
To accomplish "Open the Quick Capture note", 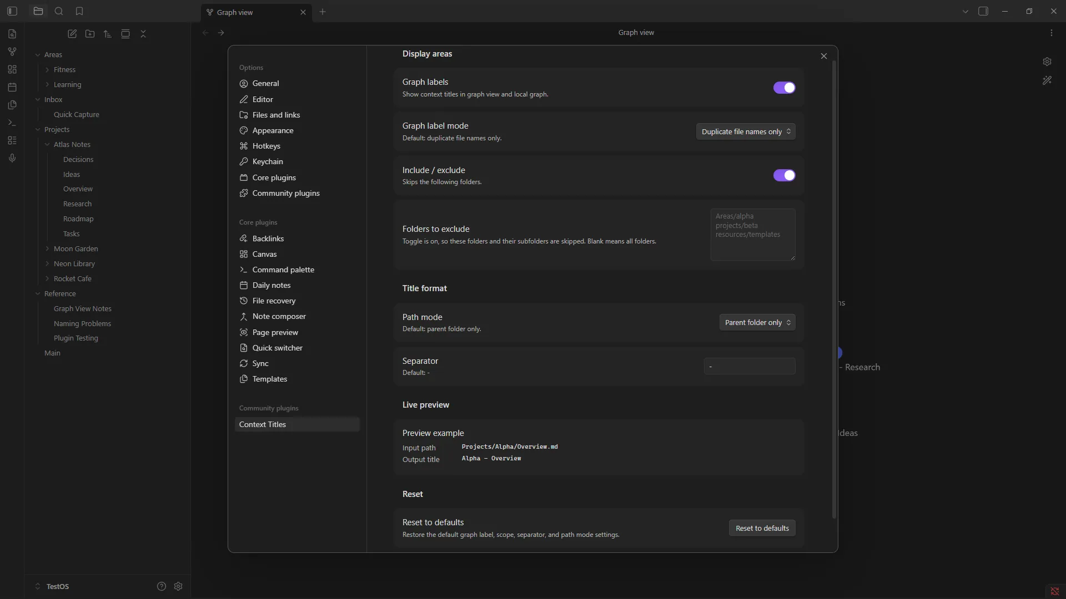I will [x=77, y=114].
